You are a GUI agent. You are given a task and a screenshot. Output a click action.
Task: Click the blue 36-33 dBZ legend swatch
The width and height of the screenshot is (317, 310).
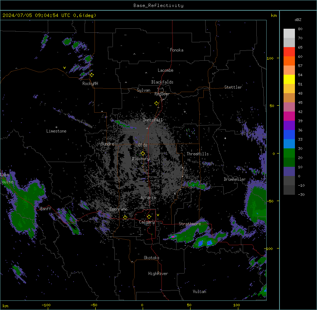(x=289, y=134)
